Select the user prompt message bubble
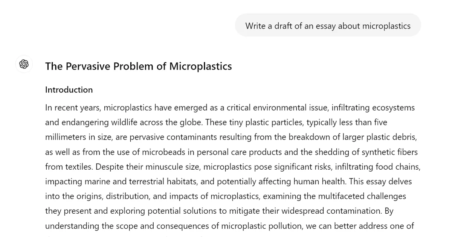 click(x=328, y=26)
